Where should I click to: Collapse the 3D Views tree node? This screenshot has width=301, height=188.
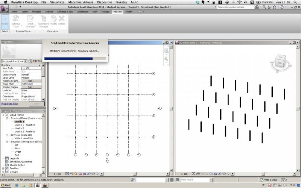click(7, 135)
